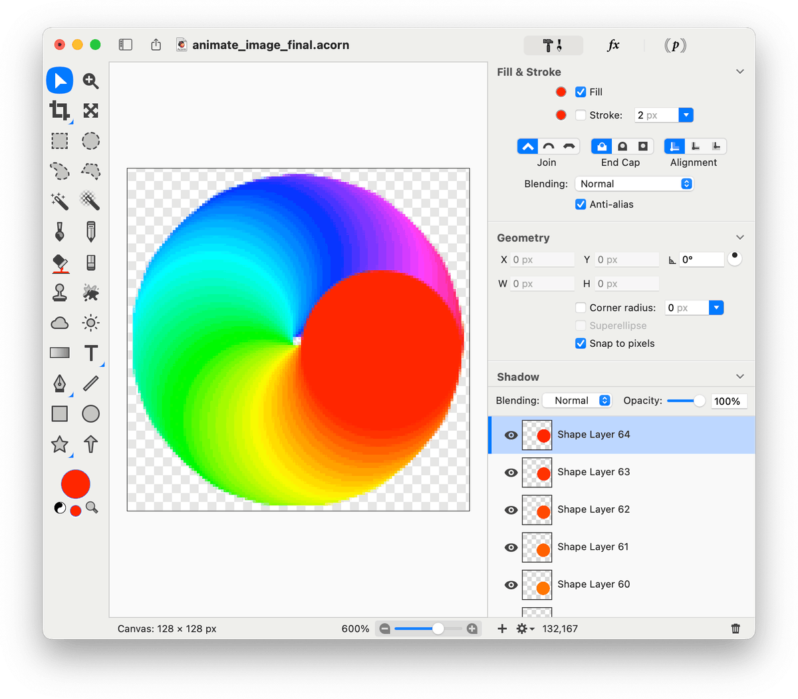Choose the Clone Stamp tool
This screenshot has height=699, width=798.
60,292
